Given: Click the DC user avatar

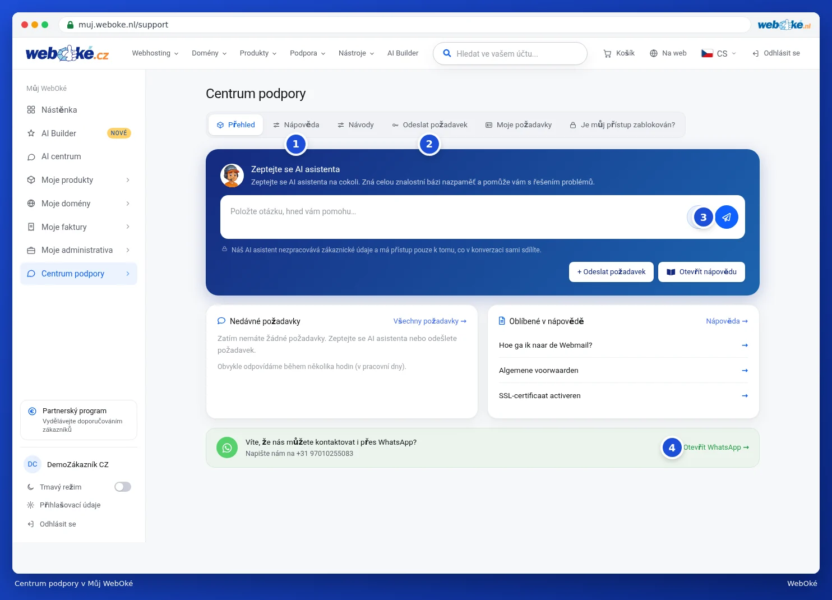Looking at the screenshot, I should (33, 464).
